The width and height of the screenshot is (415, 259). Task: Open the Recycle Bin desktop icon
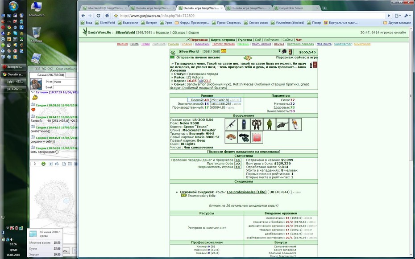pos(36,35)
